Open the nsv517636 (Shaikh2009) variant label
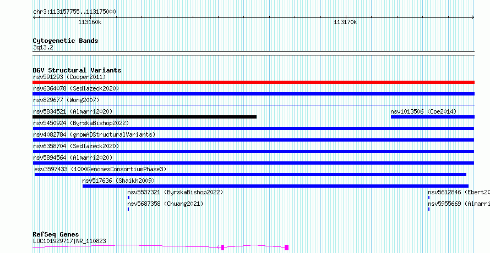Viewport: 490px width, 253px height. coord(118,181)
